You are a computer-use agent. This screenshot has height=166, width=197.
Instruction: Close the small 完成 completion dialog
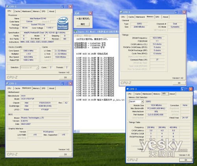pos(90,13)
